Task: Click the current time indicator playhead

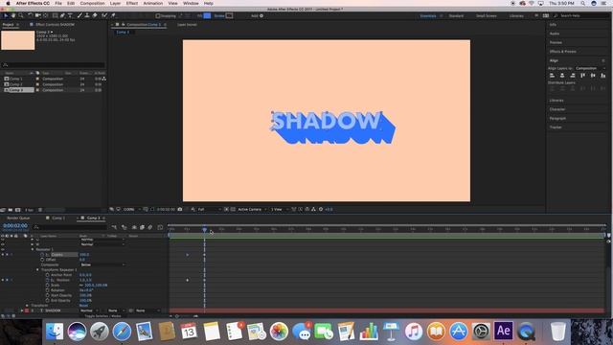Action: click(x=204, y=229)
